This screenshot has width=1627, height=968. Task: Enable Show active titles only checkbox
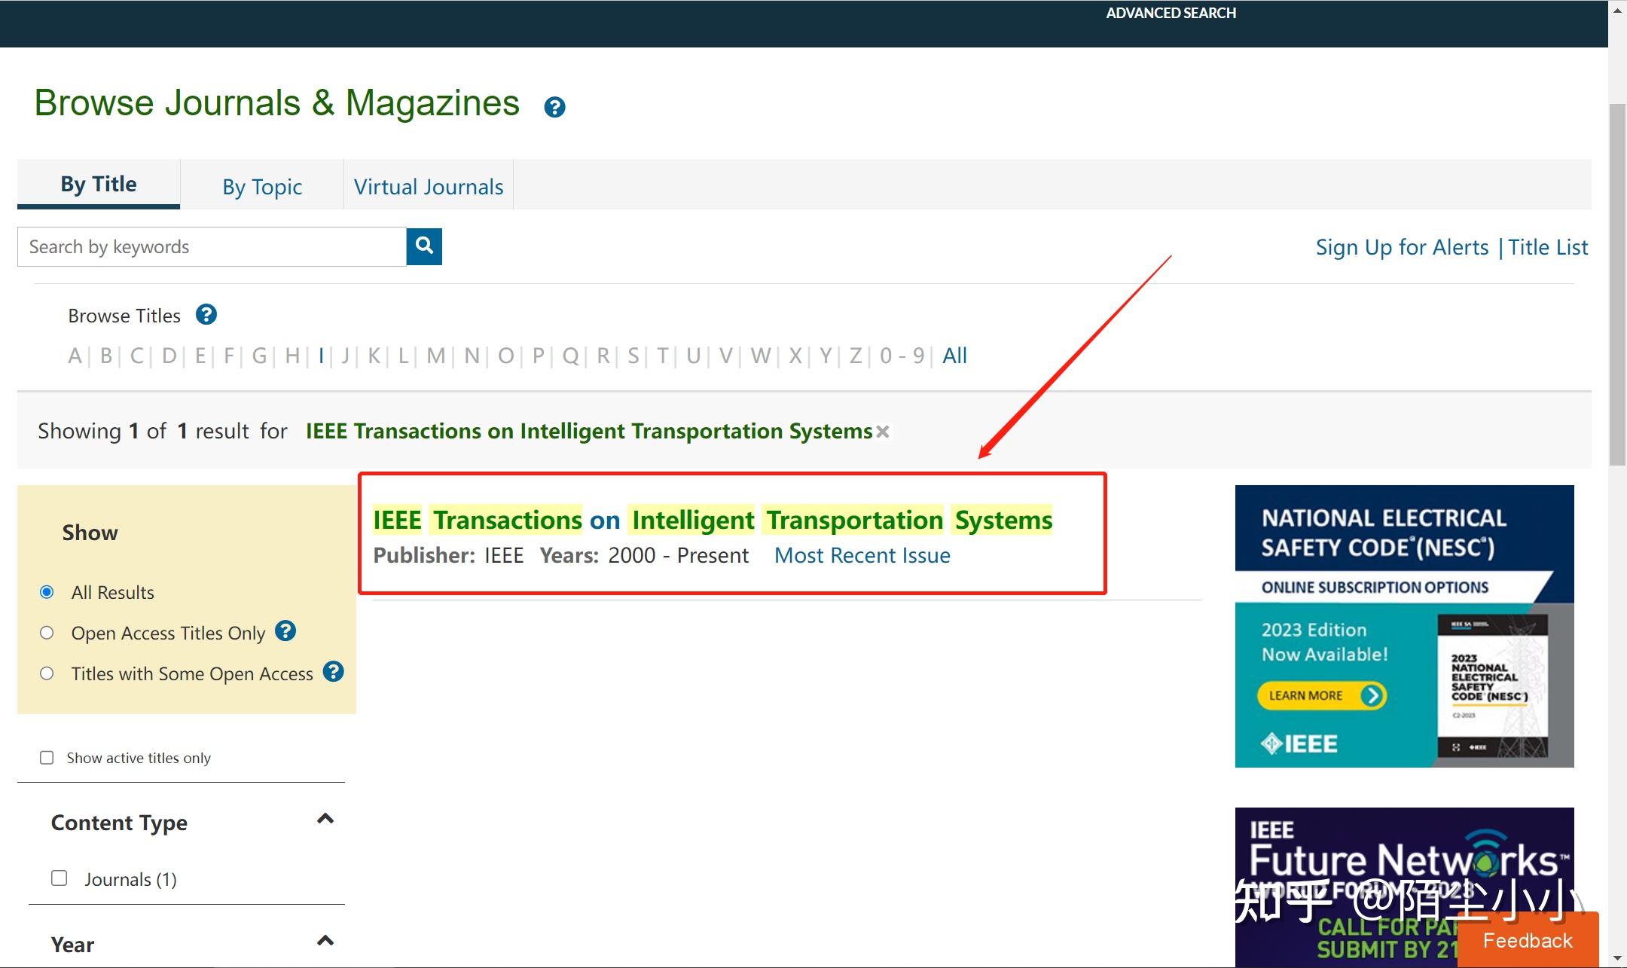tap(47, 758)
